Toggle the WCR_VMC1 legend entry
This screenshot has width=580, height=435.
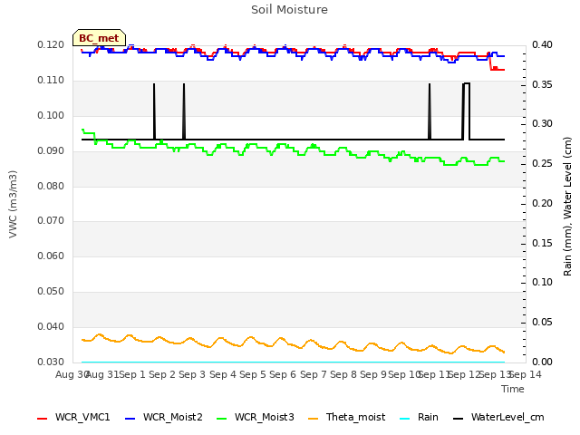coord(73,417)
